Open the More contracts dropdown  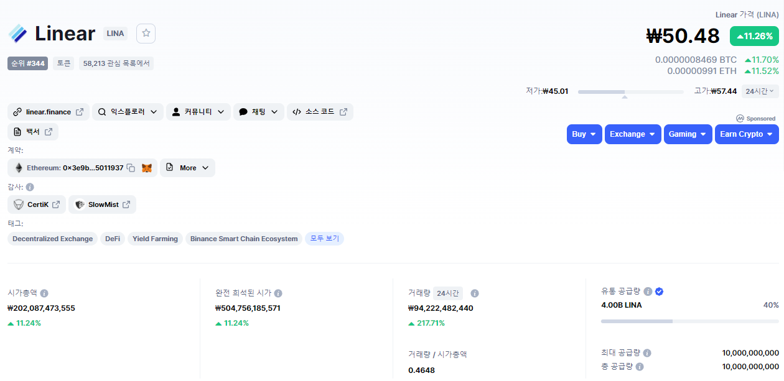[x=187, y=168]
